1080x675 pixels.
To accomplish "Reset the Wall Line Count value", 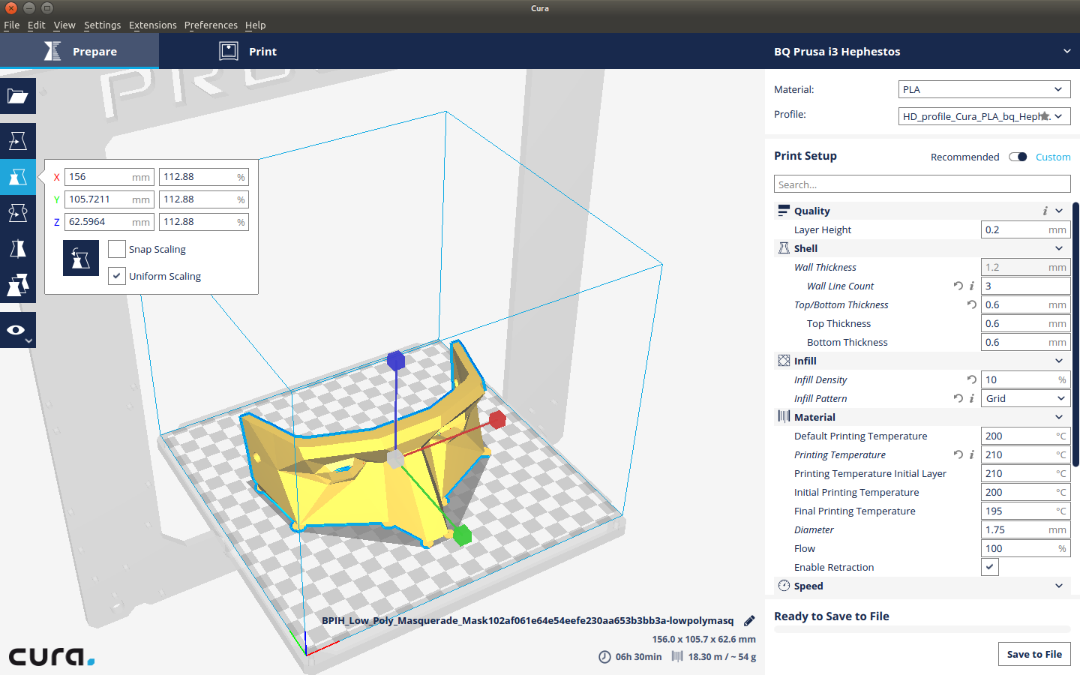I will (958, 286).
